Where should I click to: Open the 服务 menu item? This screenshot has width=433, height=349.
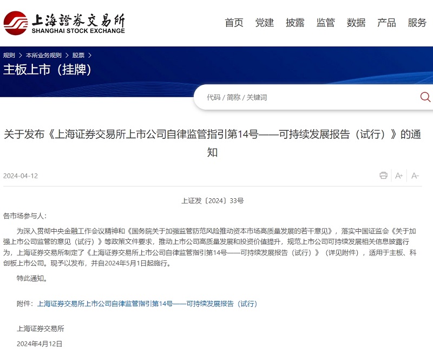point(416,23)
